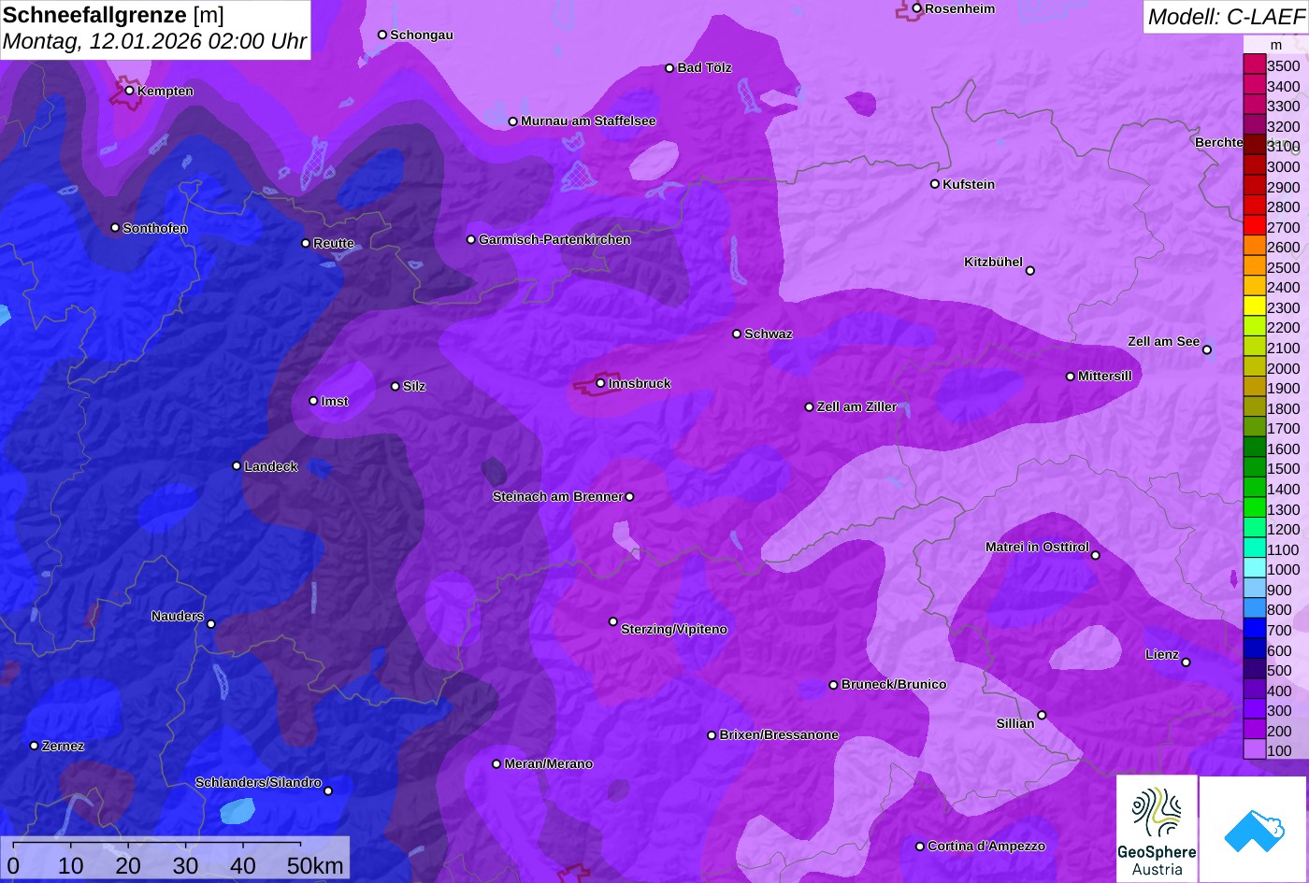Viewport: 1309px width, 883px height.
Task: Click the Reutte marker dot
Action: click(305, 243)
